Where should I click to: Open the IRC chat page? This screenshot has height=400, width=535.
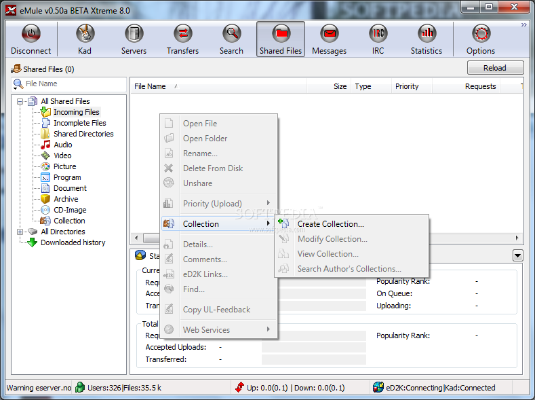pos(378,39)
